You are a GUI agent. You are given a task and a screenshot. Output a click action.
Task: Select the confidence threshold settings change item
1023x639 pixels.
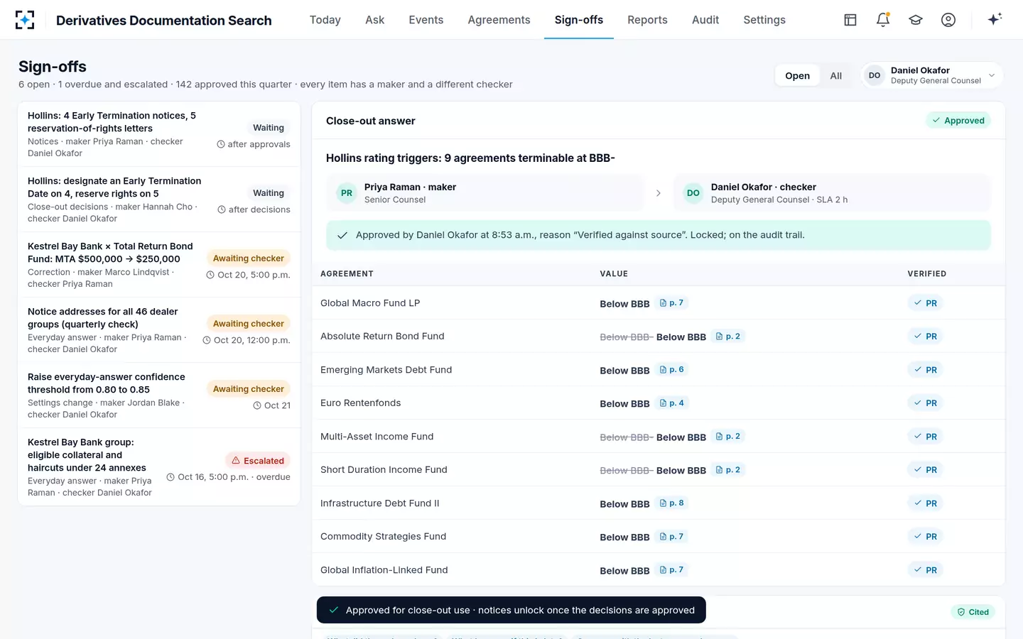coord(159,395)
